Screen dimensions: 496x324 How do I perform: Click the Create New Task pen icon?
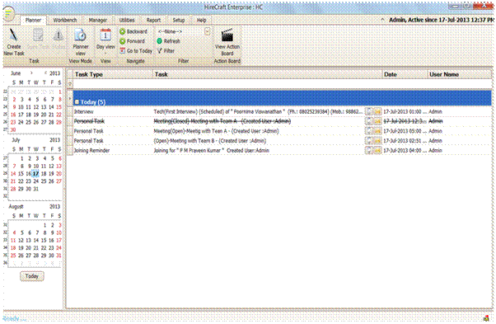pyautogui.click(x=14, y=35)
